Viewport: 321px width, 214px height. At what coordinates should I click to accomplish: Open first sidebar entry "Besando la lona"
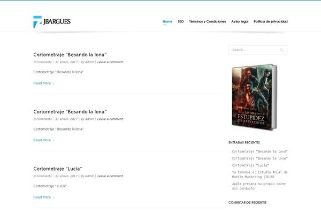point(259,151)
